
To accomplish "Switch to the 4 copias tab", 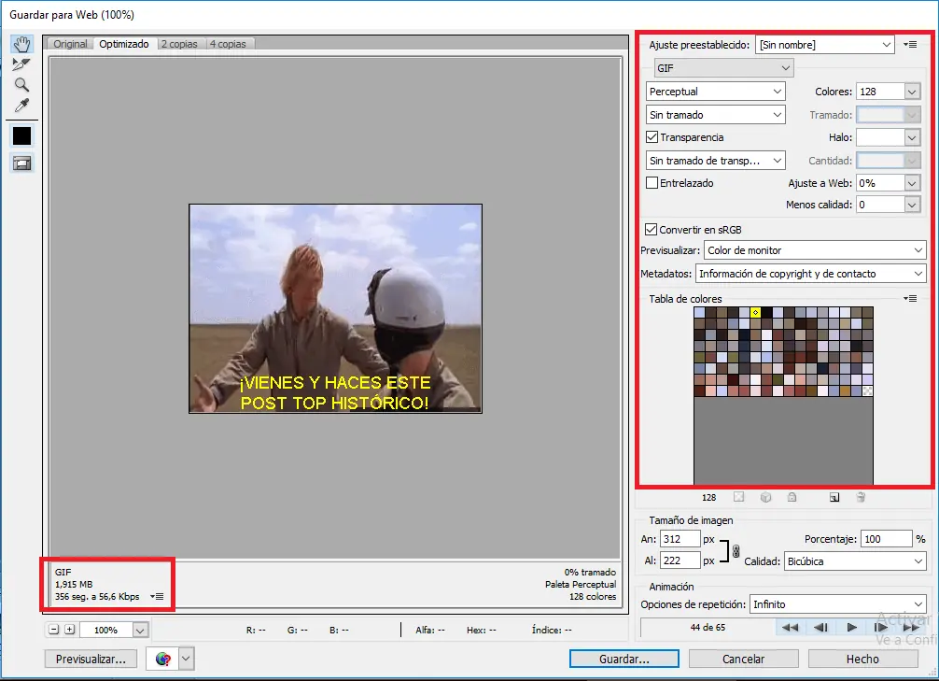I will point(230,43).
